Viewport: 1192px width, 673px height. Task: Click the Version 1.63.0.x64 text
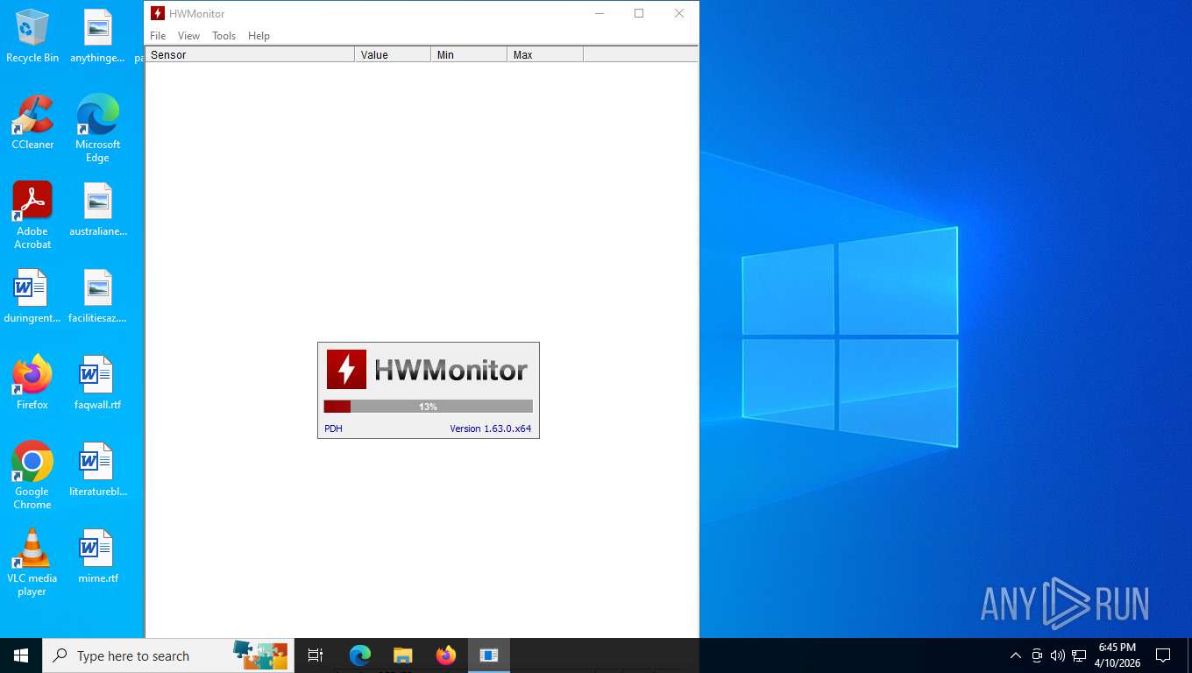point(491,429)
